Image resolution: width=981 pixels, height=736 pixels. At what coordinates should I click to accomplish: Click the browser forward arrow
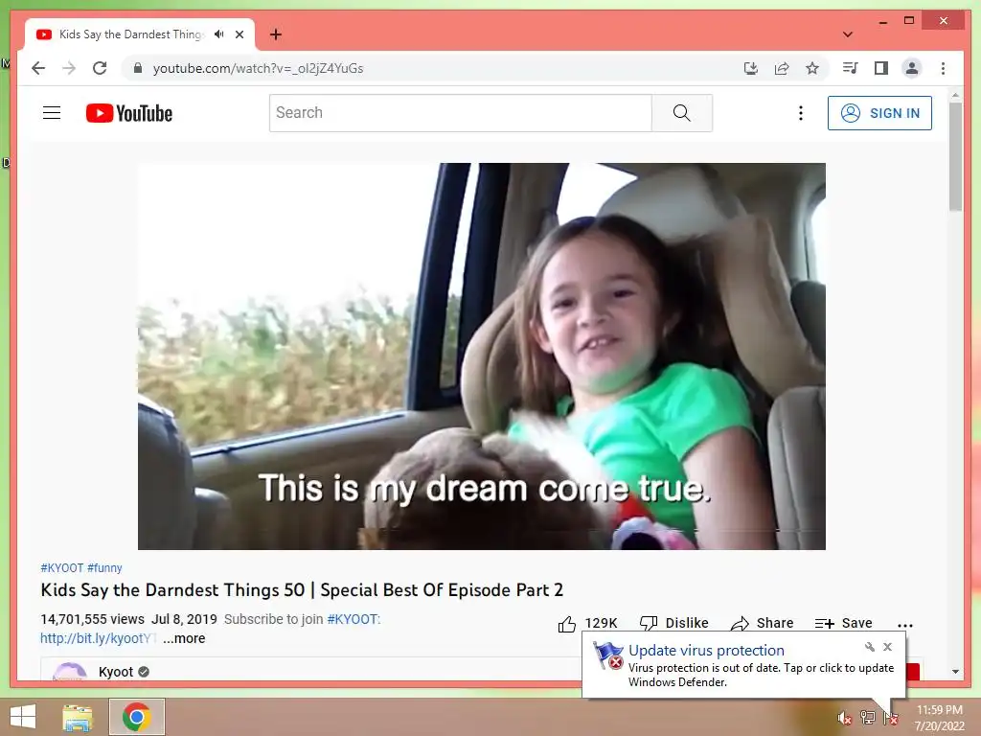pyautogui.click(x=69, y=68)
